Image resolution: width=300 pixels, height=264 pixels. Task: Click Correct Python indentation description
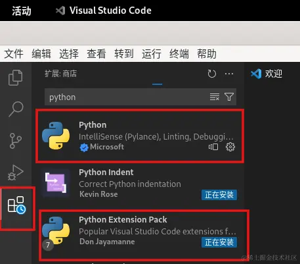130,184
